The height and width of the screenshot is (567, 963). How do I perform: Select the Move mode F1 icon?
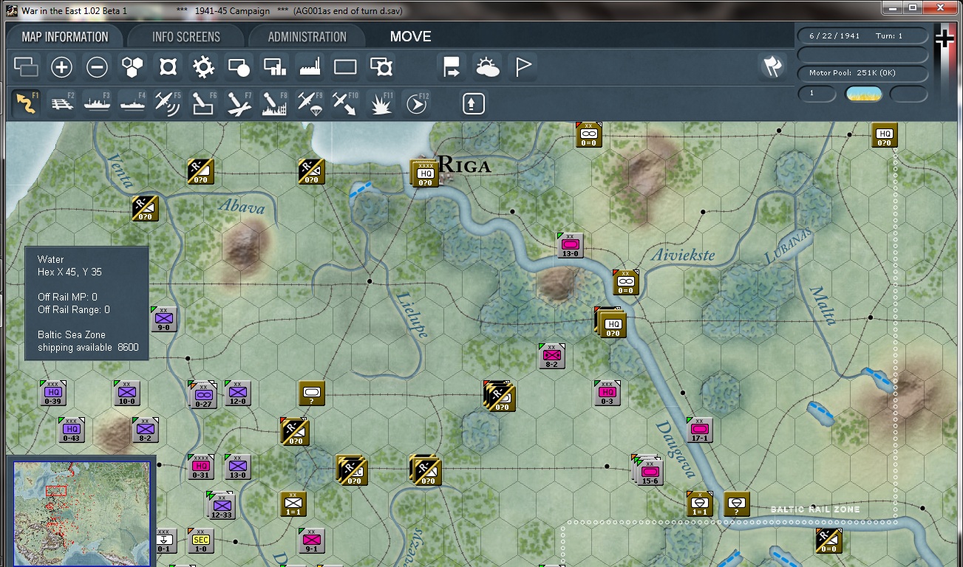[27, 103]
